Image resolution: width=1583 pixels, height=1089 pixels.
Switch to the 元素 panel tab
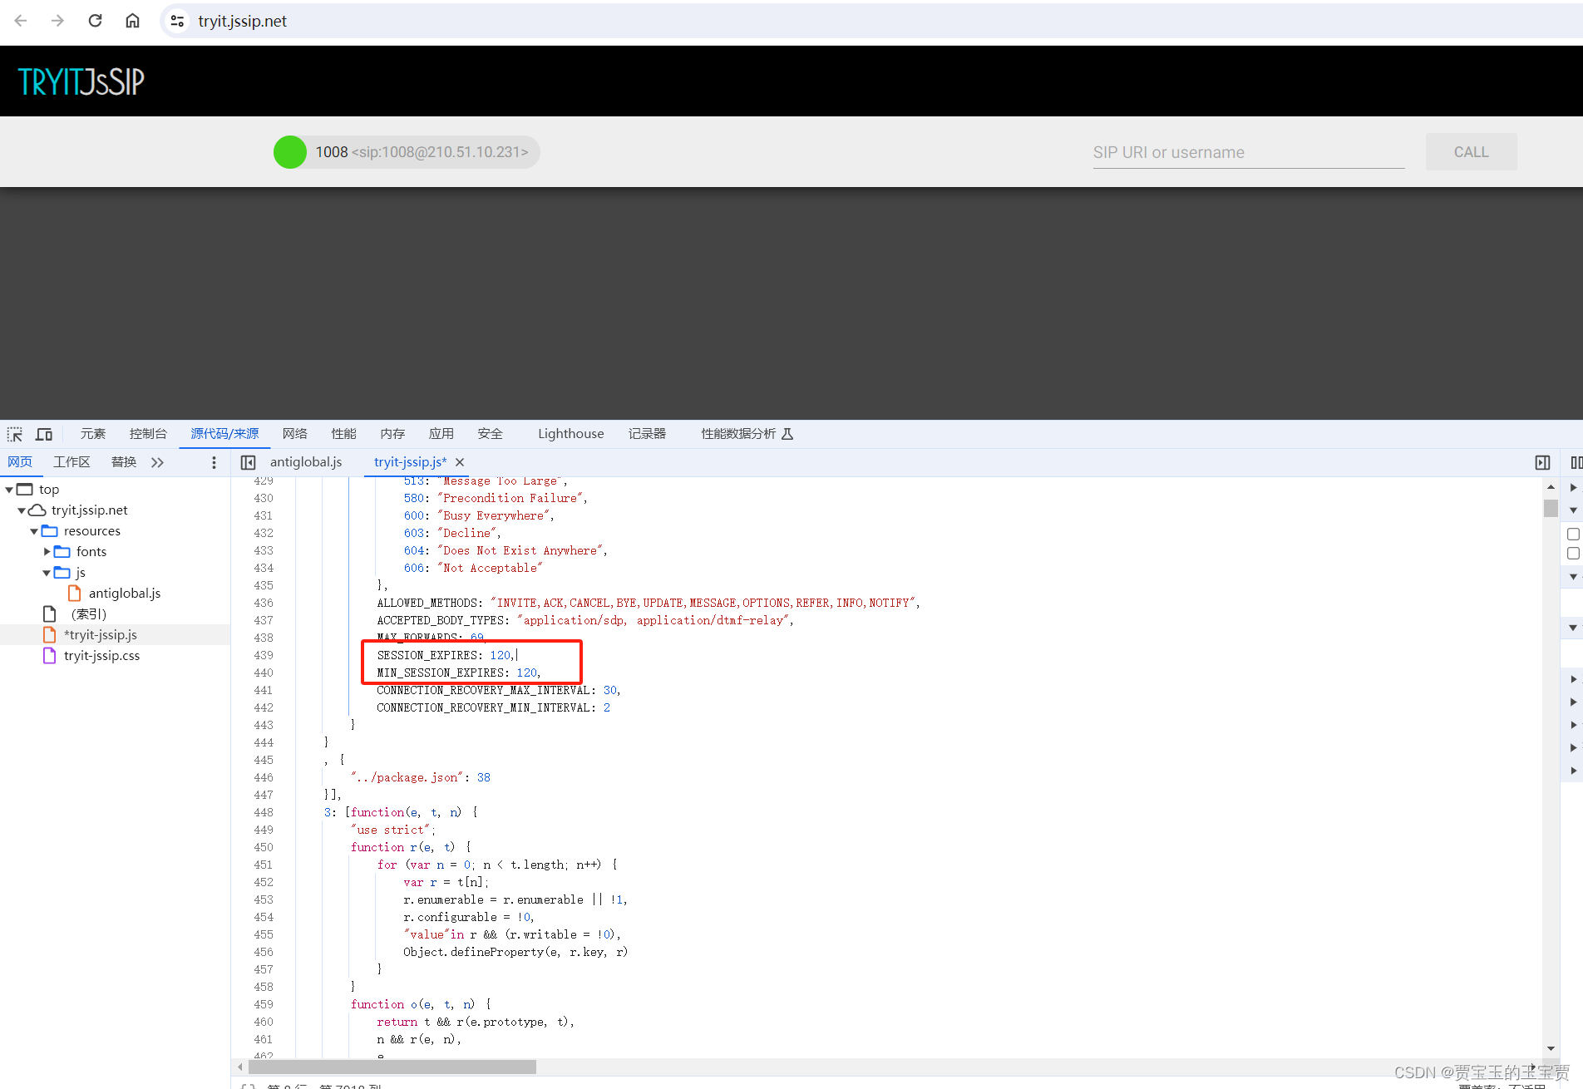point(93,434)
